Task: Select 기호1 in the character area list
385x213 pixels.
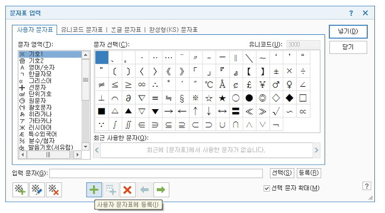Action: point(50,54)
